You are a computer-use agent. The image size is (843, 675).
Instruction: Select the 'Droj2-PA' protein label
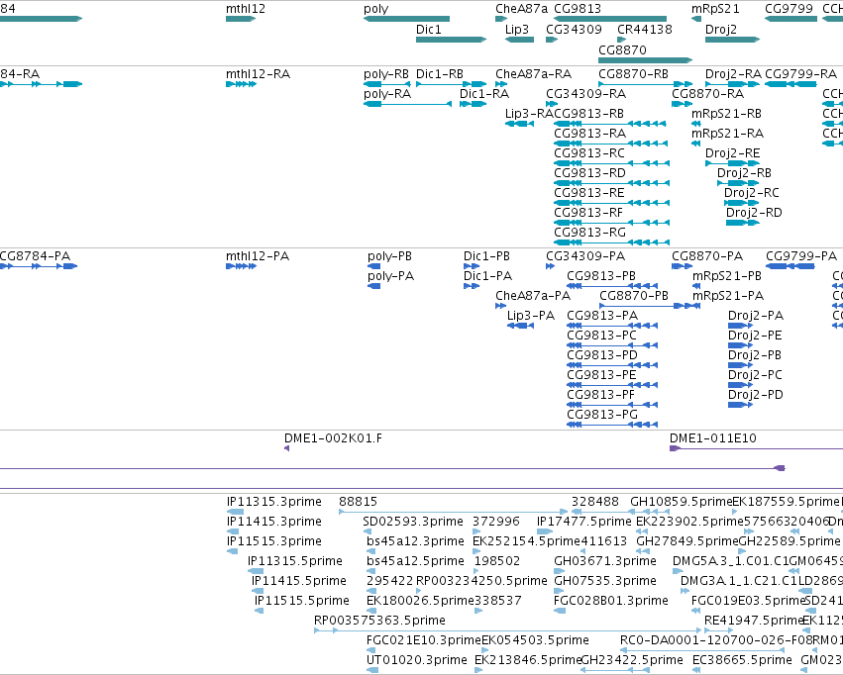756,316
